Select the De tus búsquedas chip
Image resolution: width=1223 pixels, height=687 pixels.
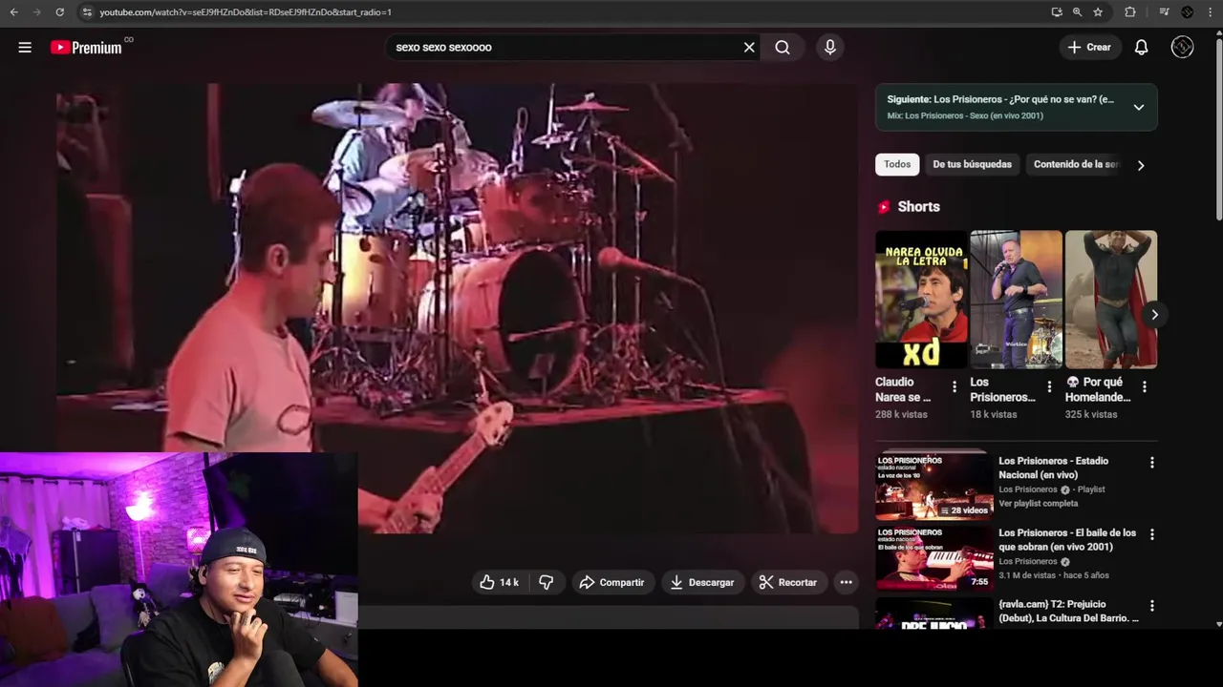point(972,164)
